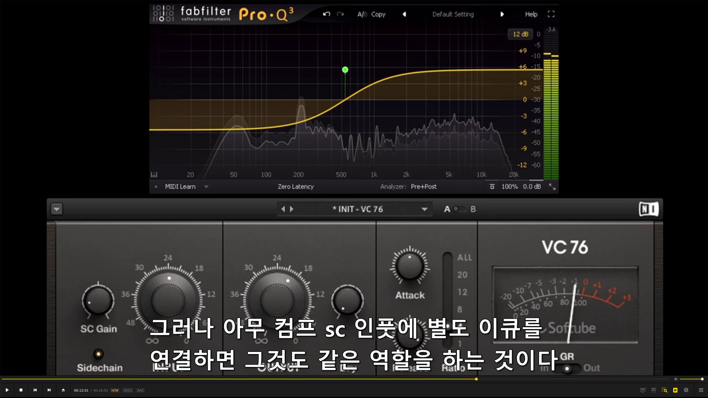Image resolution: width=708 pixels, height=398 pixels.
Task: Open the Pro-Q 3 Help menu
Action: [x=531, y=14]
